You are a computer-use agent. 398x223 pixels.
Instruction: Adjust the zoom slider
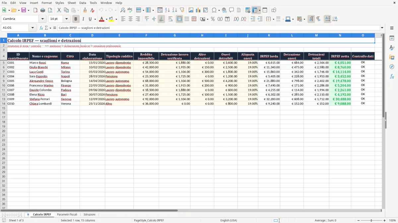point(371,220)
